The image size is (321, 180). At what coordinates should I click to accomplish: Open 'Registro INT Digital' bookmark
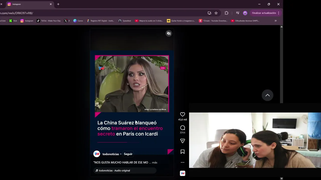tap(100, 21)
